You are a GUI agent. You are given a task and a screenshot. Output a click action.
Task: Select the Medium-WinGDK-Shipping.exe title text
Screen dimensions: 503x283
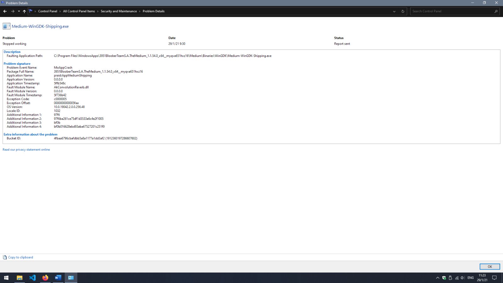40,26
